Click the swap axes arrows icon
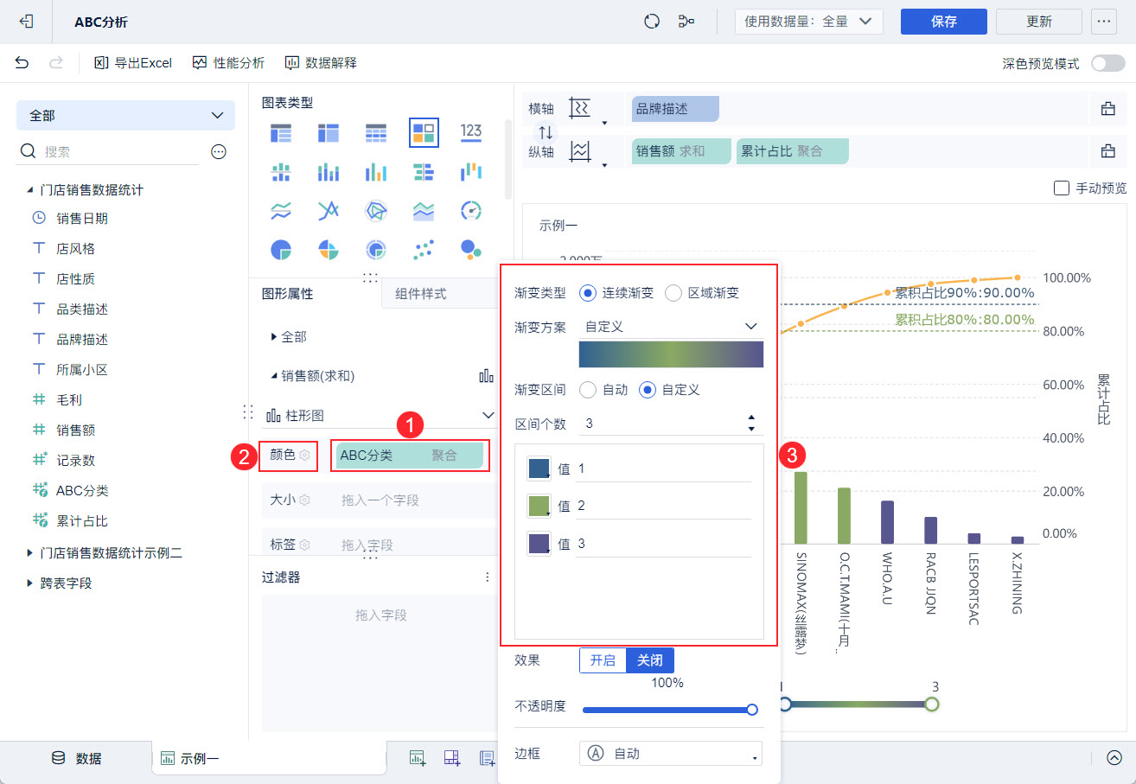The width and height of the screenshot is (1136, 784). 546,132
